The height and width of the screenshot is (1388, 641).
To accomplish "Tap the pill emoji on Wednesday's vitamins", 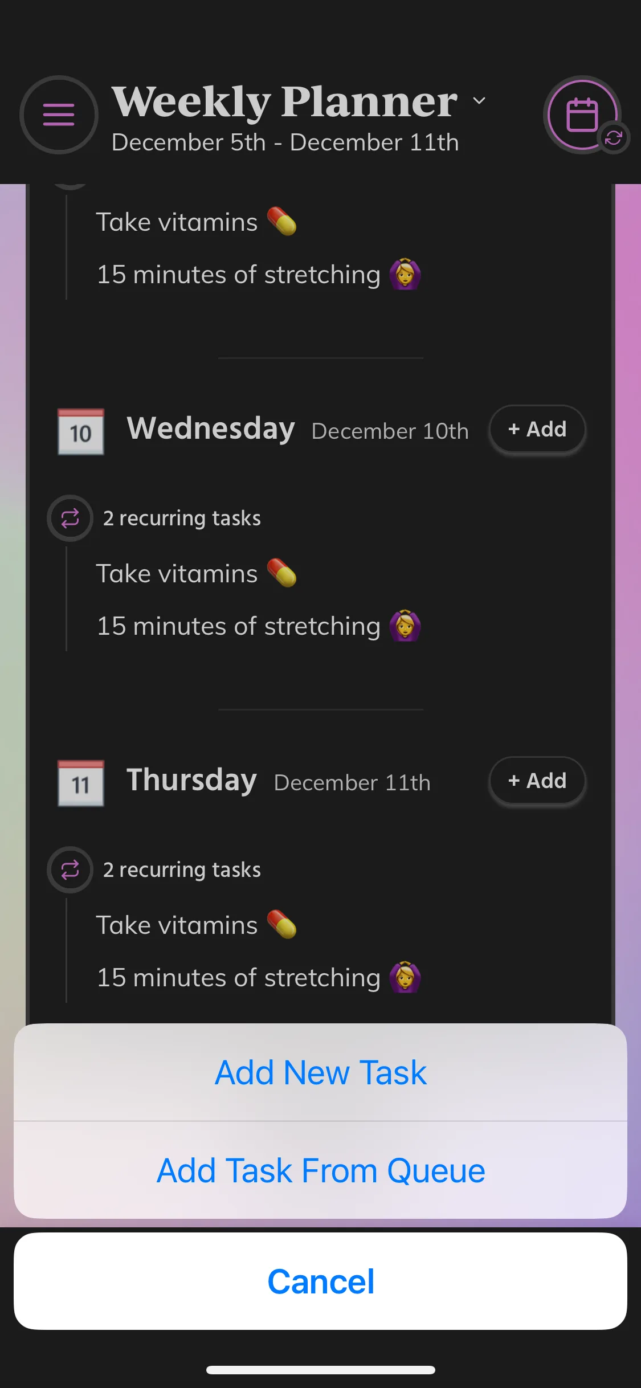I will pyautogui.click(x=281, y=573).
